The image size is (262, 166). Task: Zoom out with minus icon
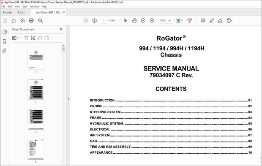point(143,21)
